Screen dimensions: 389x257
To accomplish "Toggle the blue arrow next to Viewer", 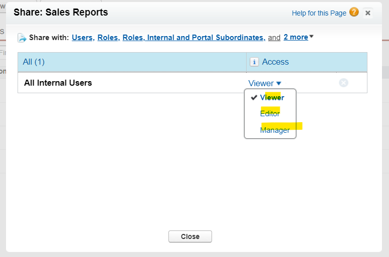I will coord(279,84).
